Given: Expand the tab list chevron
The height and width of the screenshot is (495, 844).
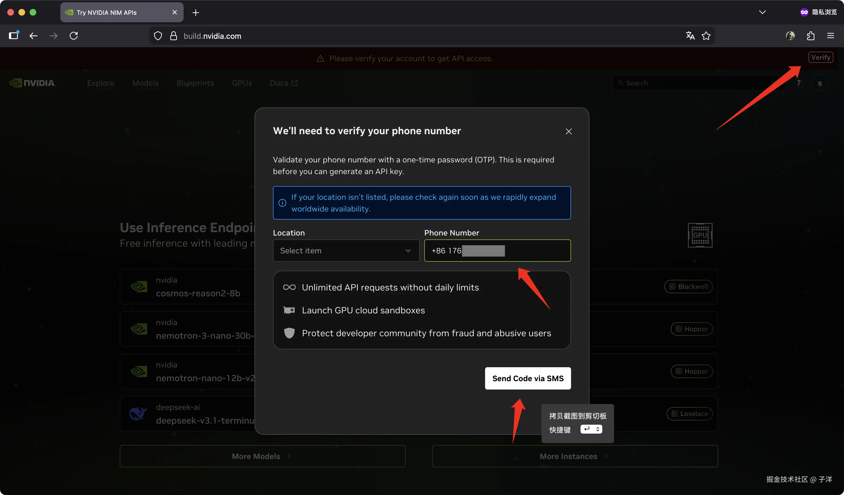Looking at the screenshot, I should (762, 12).
